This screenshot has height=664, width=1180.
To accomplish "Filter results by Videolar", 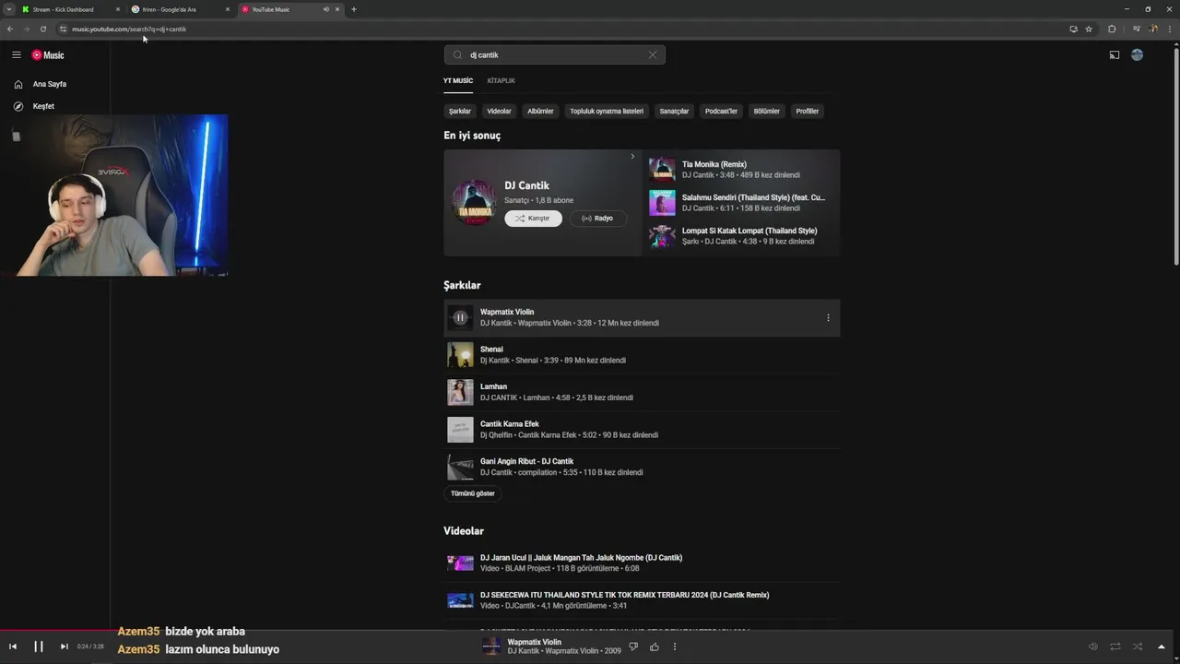I will click(499, 112).
